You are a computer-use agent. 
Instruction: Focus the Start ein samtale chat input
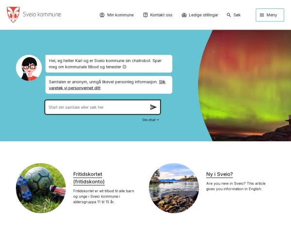[x=97, y=107]
